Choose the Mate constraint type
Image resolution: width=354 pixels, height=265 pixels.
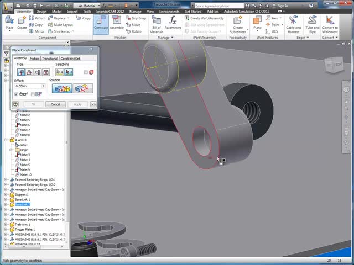pos(21,72)
